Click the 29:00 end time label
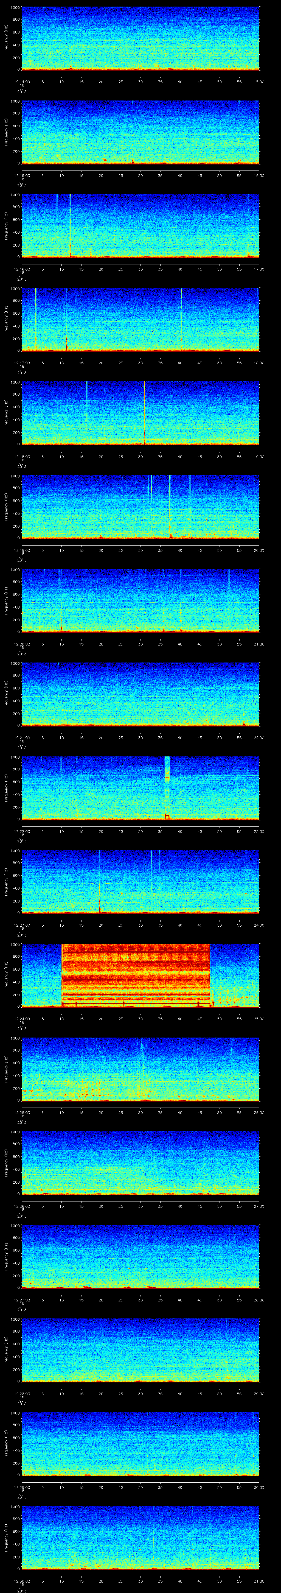The image size is (281, 1593). click(259, 1393)
